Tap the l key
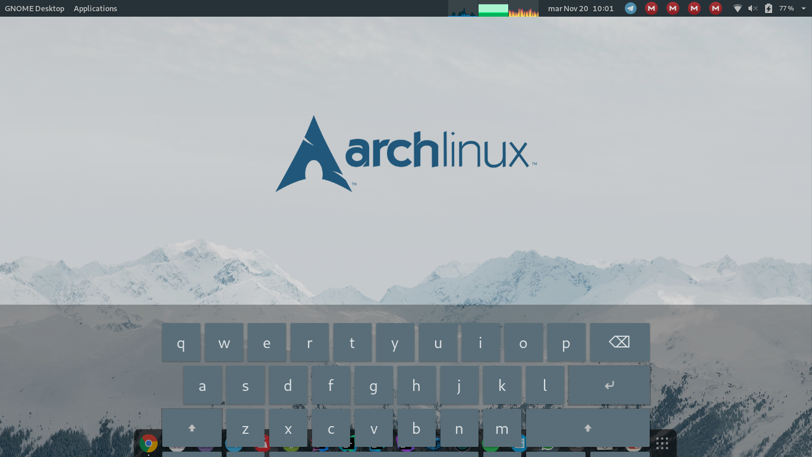 tap(545, 385)
